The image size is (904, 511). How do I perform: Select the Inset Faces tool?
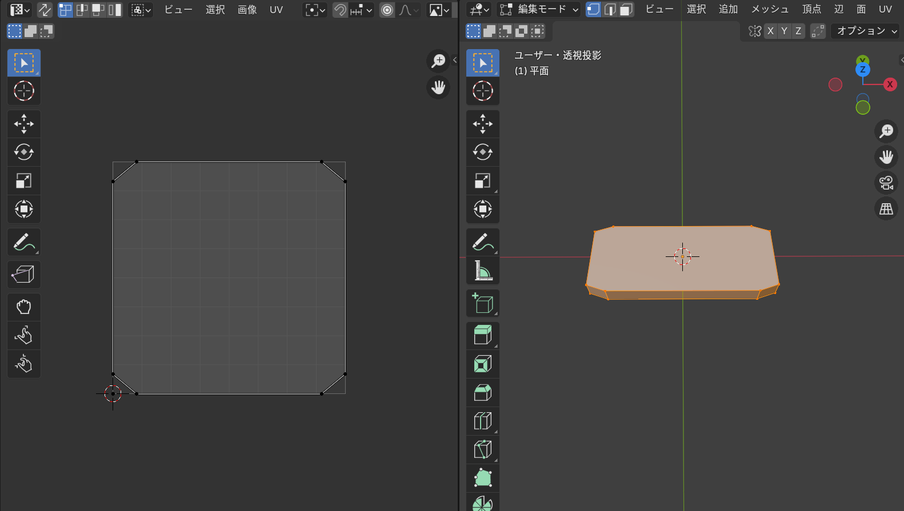pyautogui.click(x=483, y=364)
